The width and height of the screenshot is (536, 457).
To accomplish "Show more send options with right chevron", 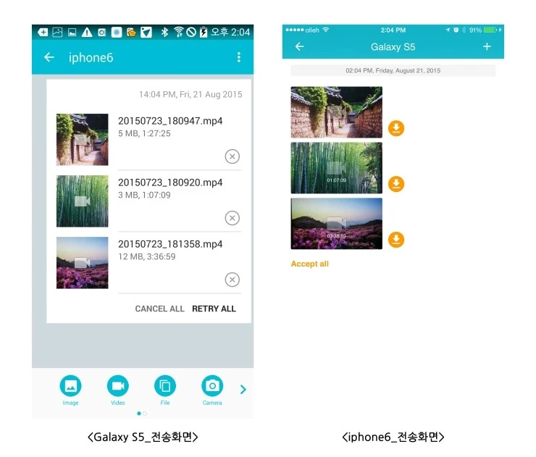I will point(243,390).
